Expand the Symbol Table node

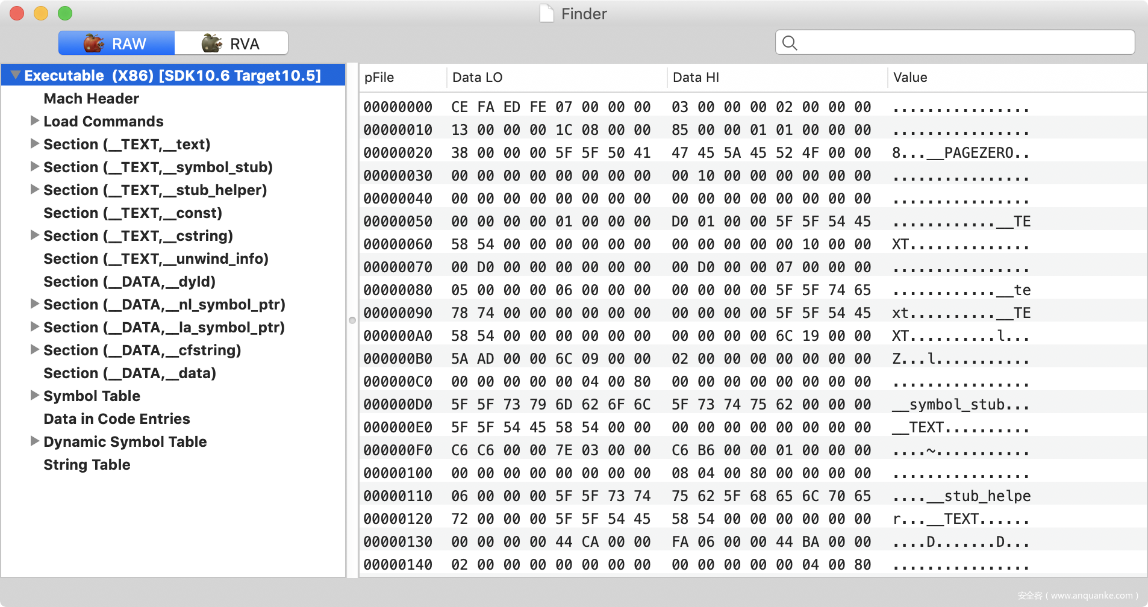[x=35, y=396]
